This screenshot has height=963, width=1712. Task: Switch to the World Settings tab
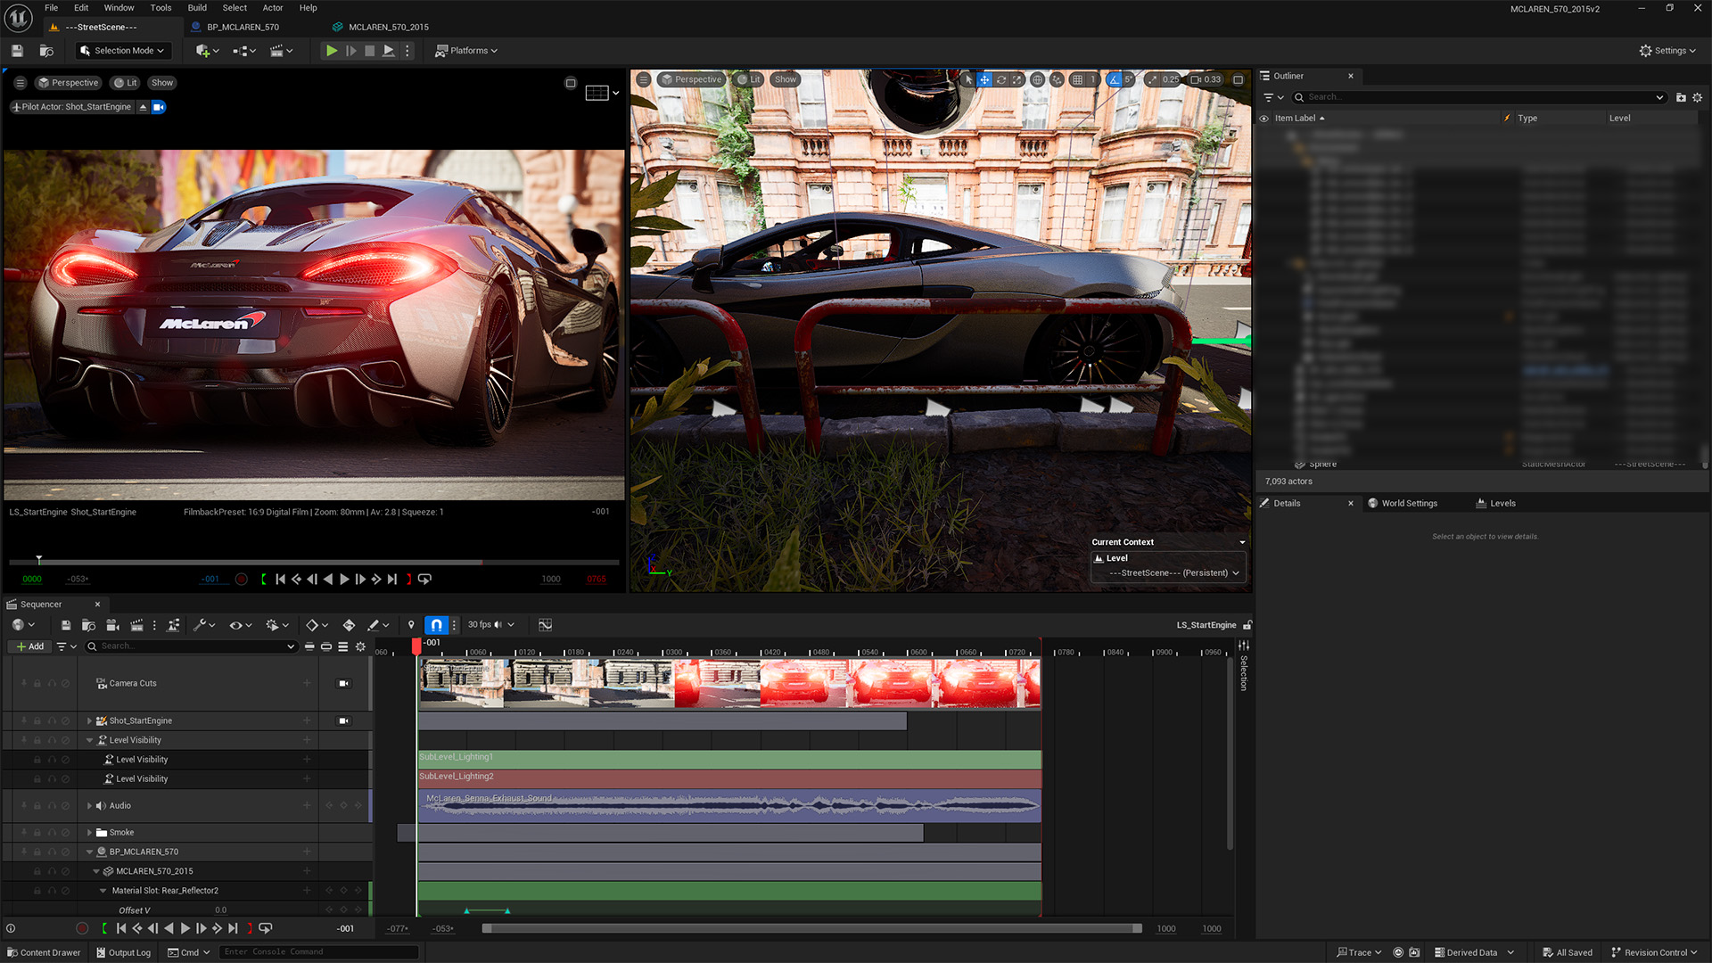[x=1409, y=504]
